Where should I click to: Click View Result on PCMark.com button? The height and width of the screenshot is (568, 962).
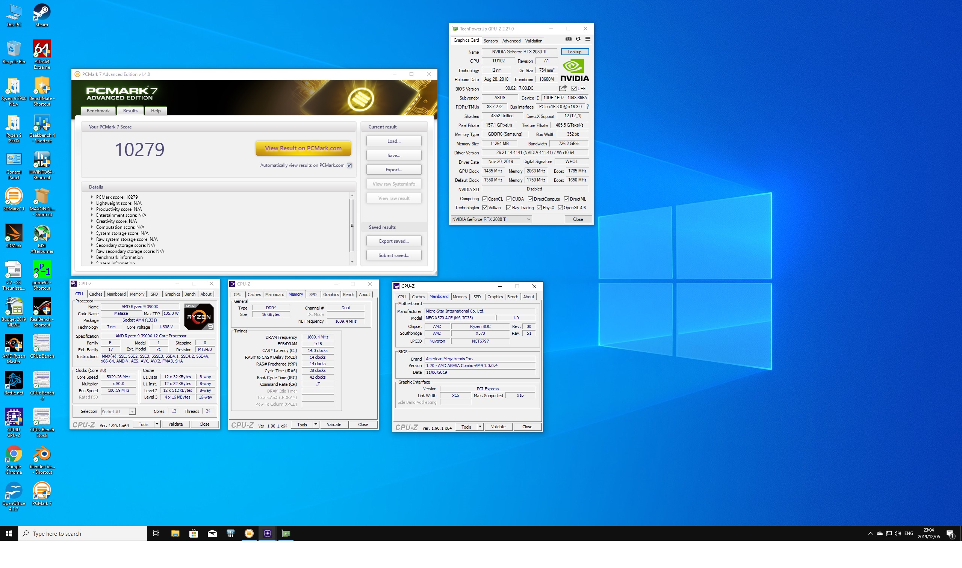(303, 148)
